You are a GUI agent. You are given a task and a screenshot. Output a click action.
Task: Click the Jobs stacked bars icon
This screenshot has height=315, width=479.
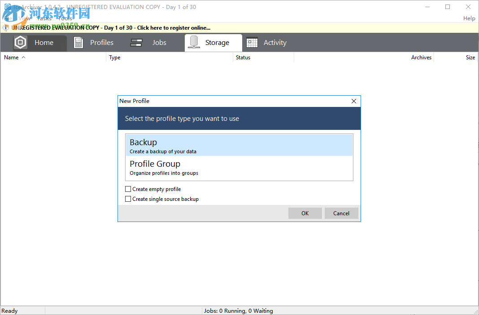coord(136,43)
